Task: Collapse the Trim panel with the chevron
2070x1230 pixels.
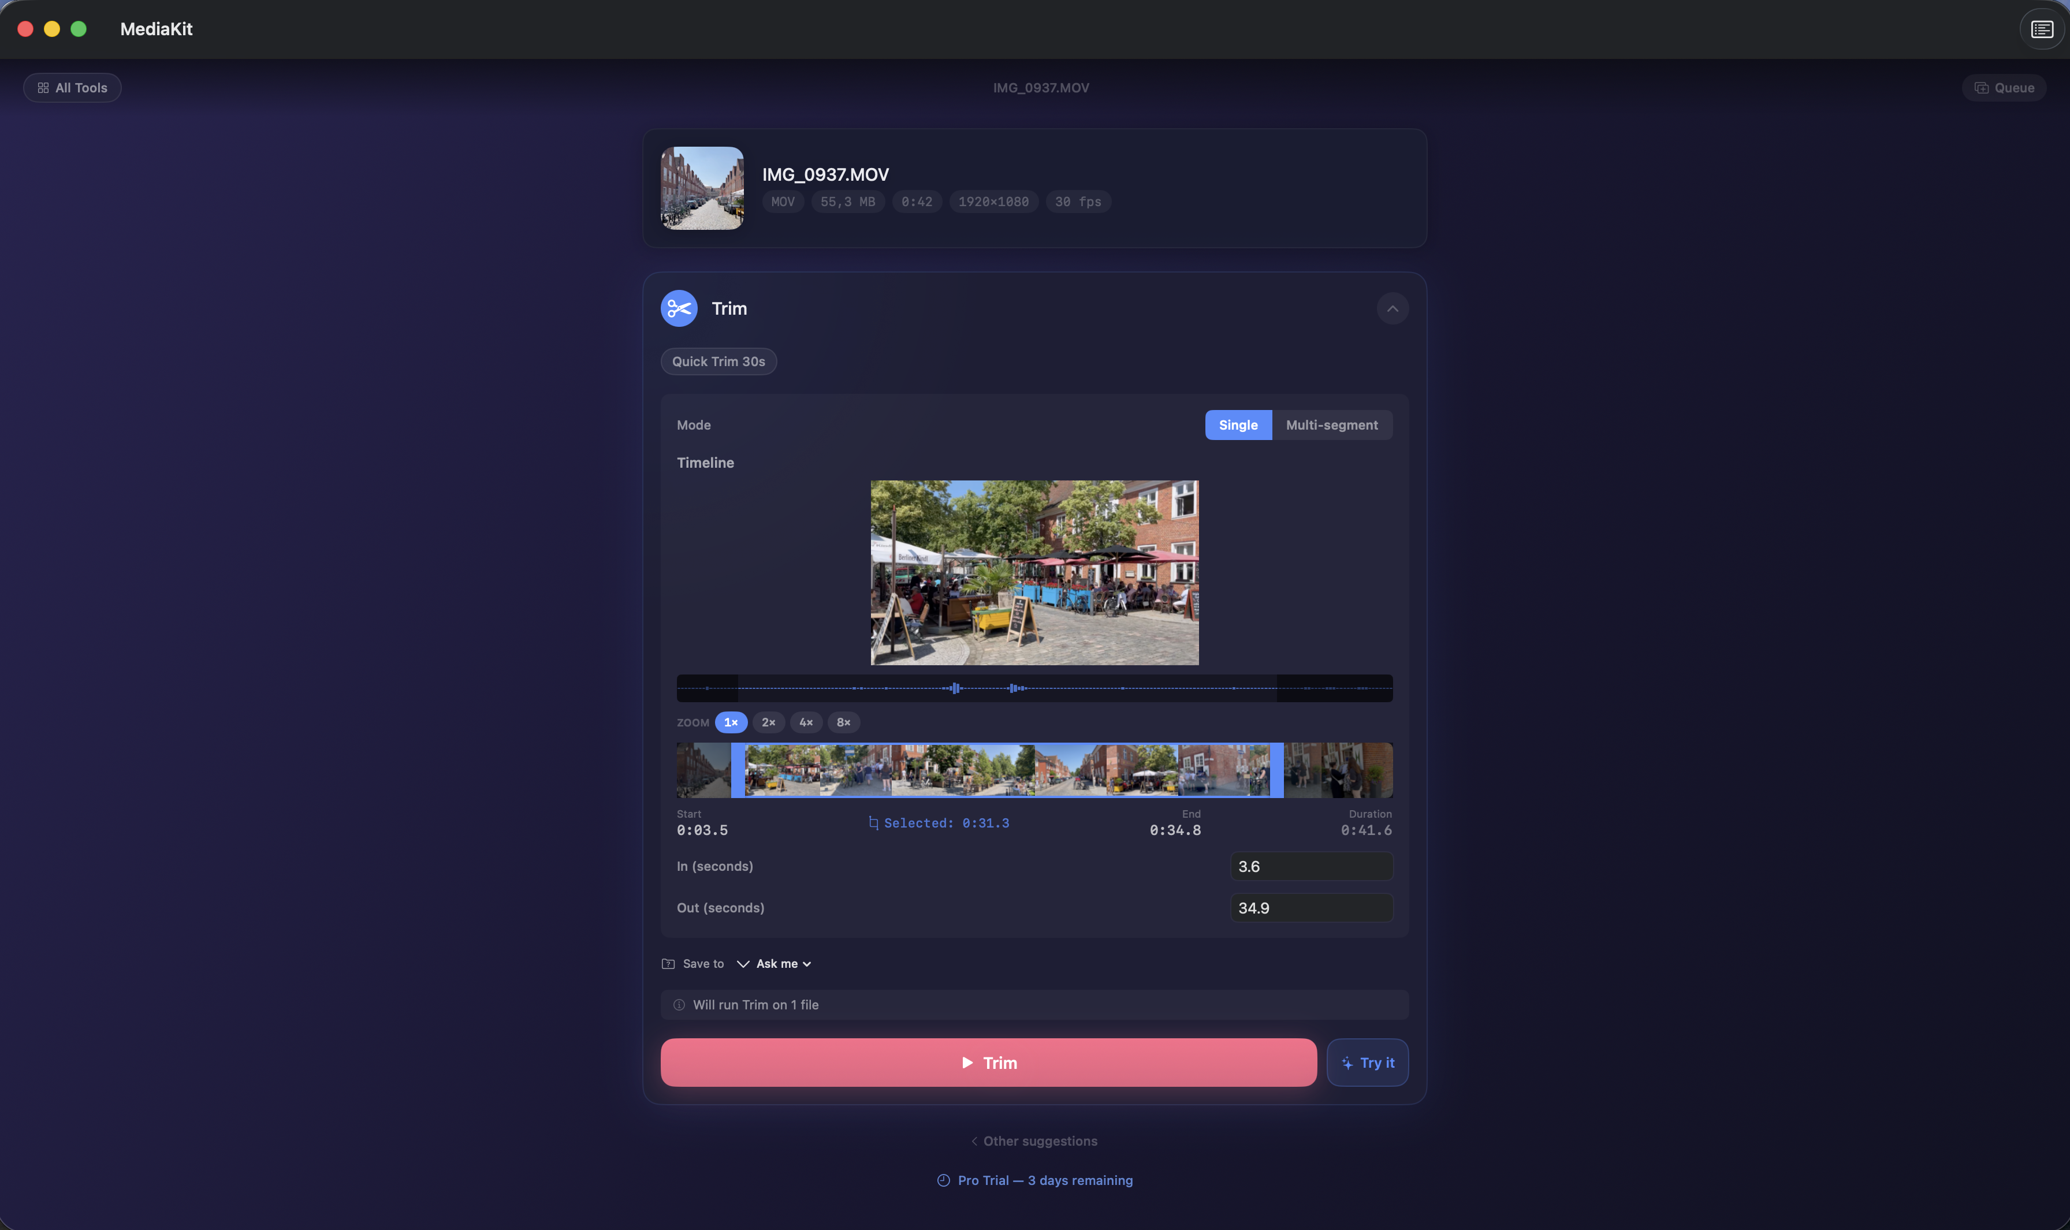Action: coord(1392,307)
